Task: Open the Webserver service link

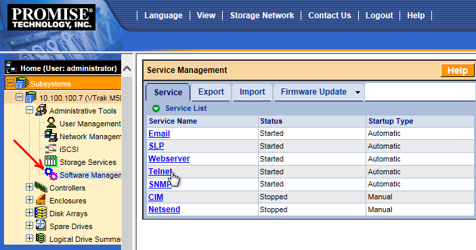Action: click(x=169, y=159)
